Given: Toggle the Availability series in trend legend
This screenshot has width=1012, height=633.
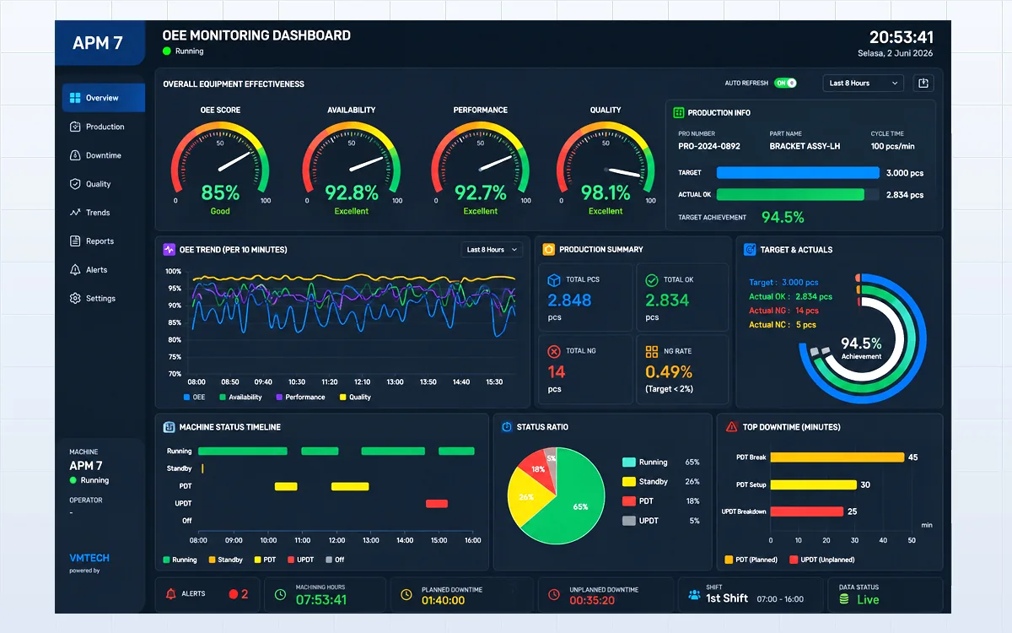Looking at the screenshot, I should tap(241, 397).
